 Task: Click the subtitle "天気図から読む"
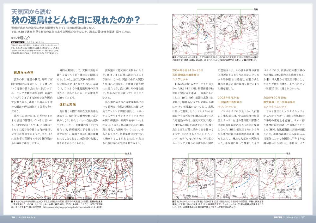tap(31, 12)
